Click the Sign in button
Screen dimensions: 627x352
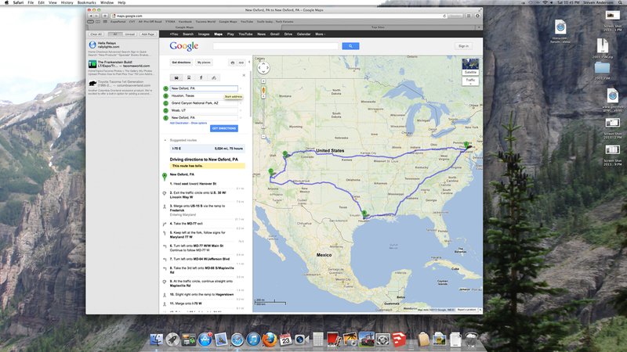pos(463,46)
